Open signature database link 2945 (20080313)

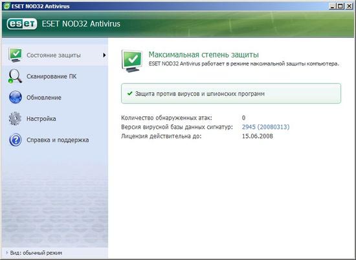(x=265, y=127)
